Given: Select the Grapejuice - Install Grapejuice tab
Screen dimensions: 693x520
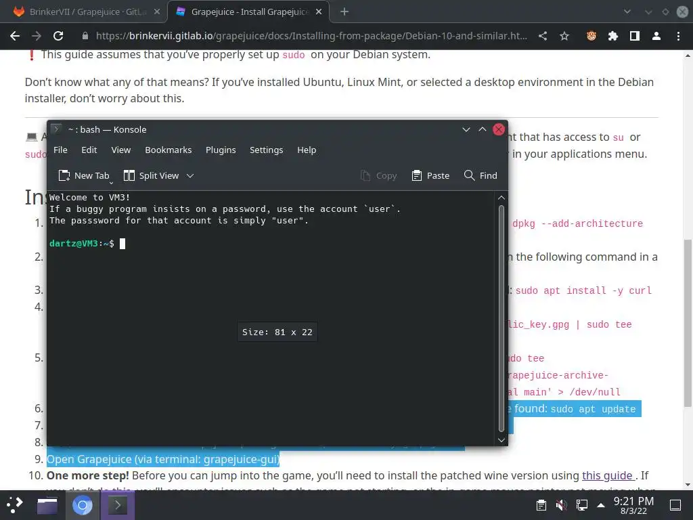Looking at the screenshot, I should pos(248,12).
